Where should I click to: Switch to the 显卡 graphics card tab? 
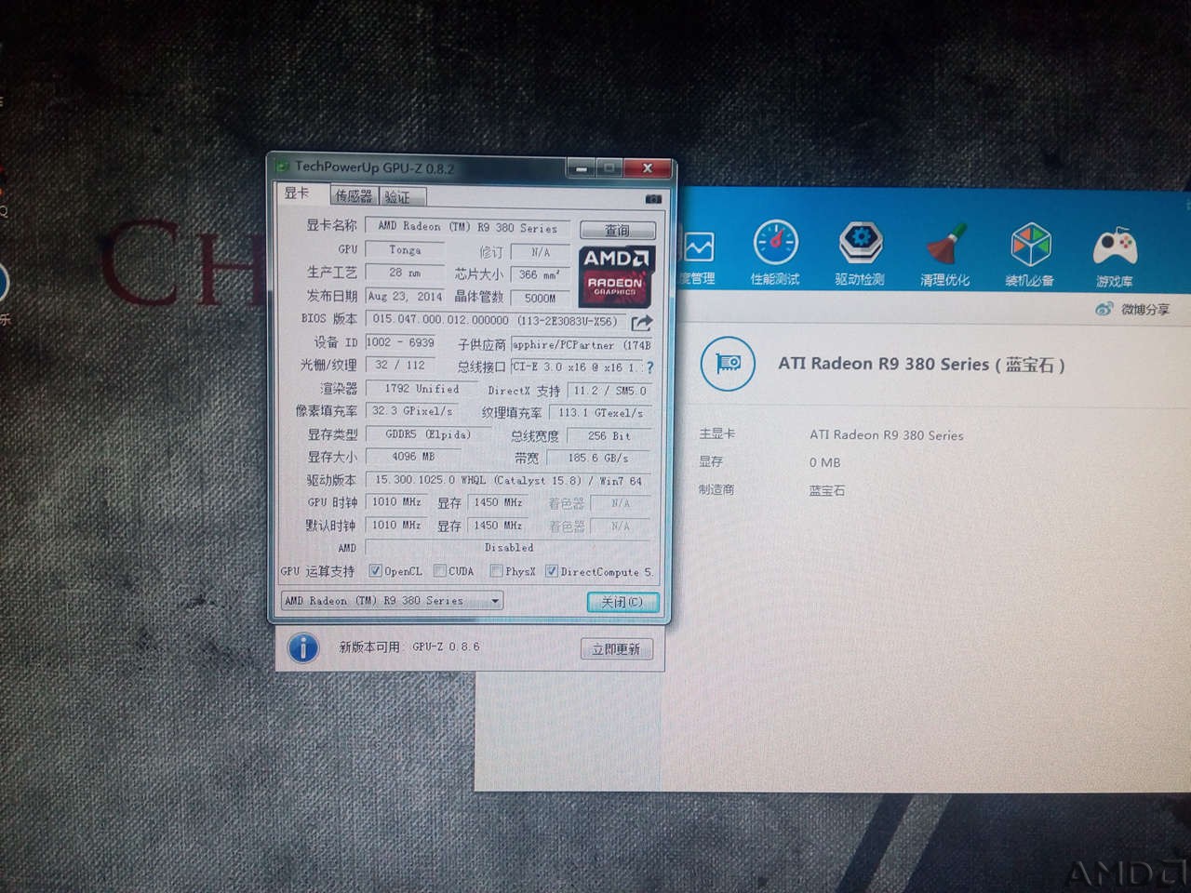point(299,193)
